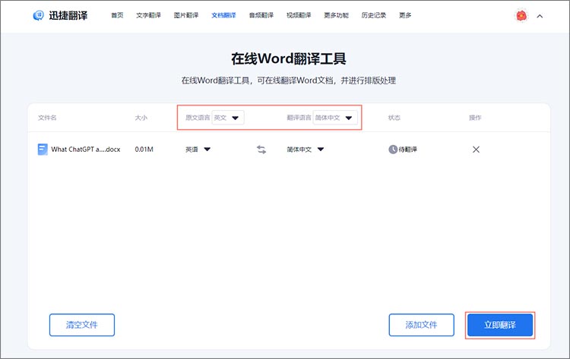
Task: Open the 历史记录 nav item
Action: pyautogui.click(x=374, y=15)
